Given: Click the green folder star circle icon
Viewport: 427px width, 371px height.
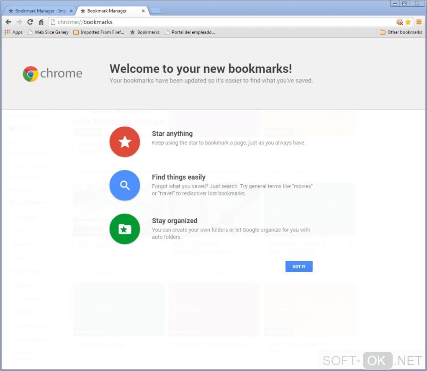Looking at the screenshot, I should point(125,229).
